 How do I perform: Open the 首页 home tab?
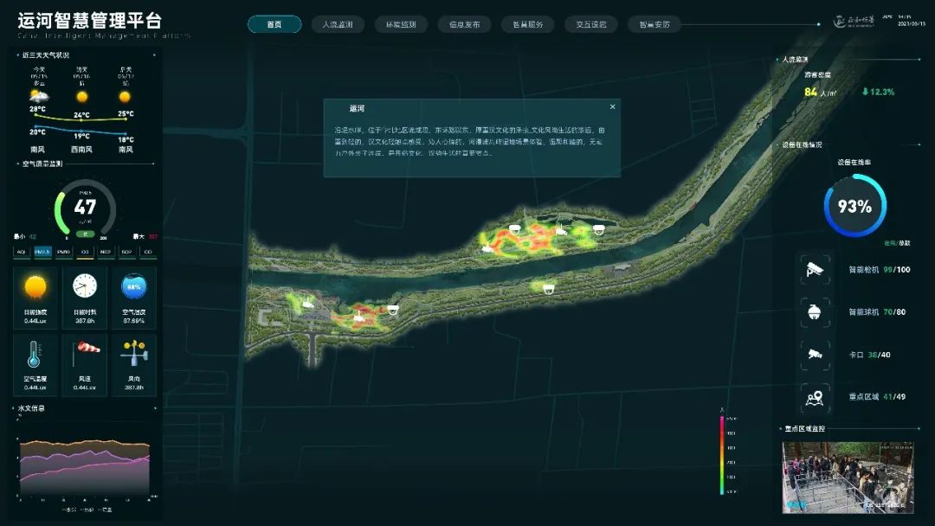274,24
